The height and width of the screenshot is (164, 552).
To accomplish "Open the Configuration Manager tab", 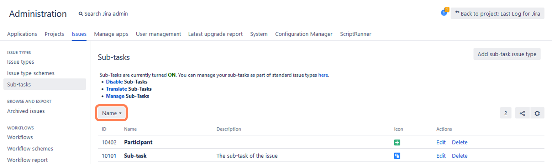I will [304, 34].
